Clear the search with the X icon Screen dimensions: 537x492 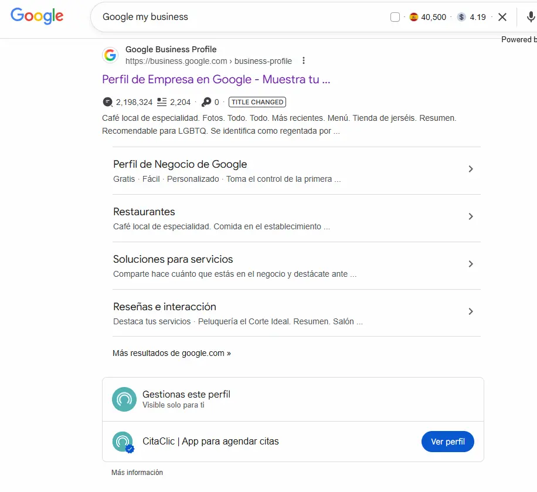pyautogui.click(x=502, y=17)
